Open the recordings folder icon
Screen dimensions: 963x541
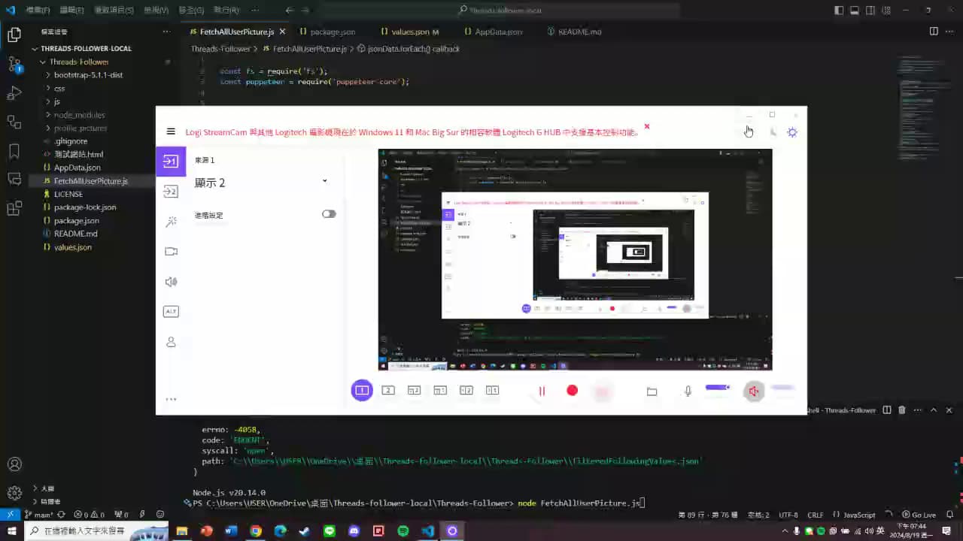pos(652,391)
